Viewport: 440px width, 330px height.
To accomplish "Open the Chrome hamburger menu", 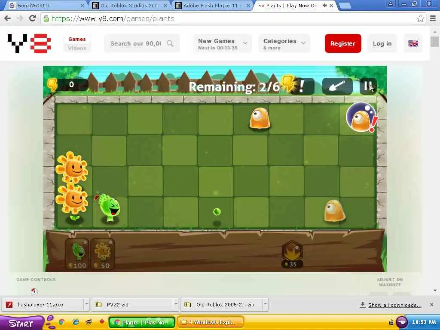I will pyautogui.click(x=433, y=18).
